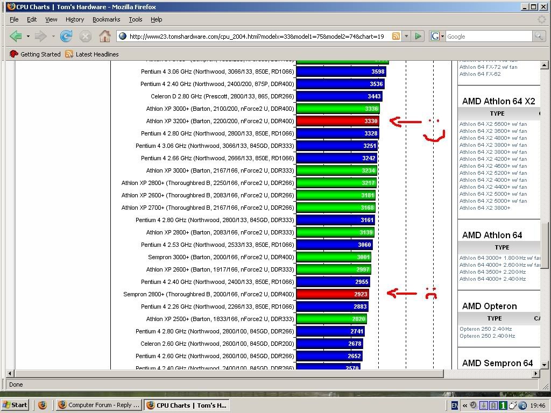This screenshot has width=551, height=413.
Task: Switch to Computer Forum taskbar window
Action: click(x=98, y=405)
